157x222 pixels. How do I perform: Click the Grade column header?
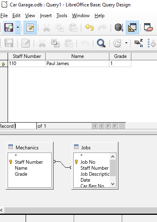tap(120, 56)
